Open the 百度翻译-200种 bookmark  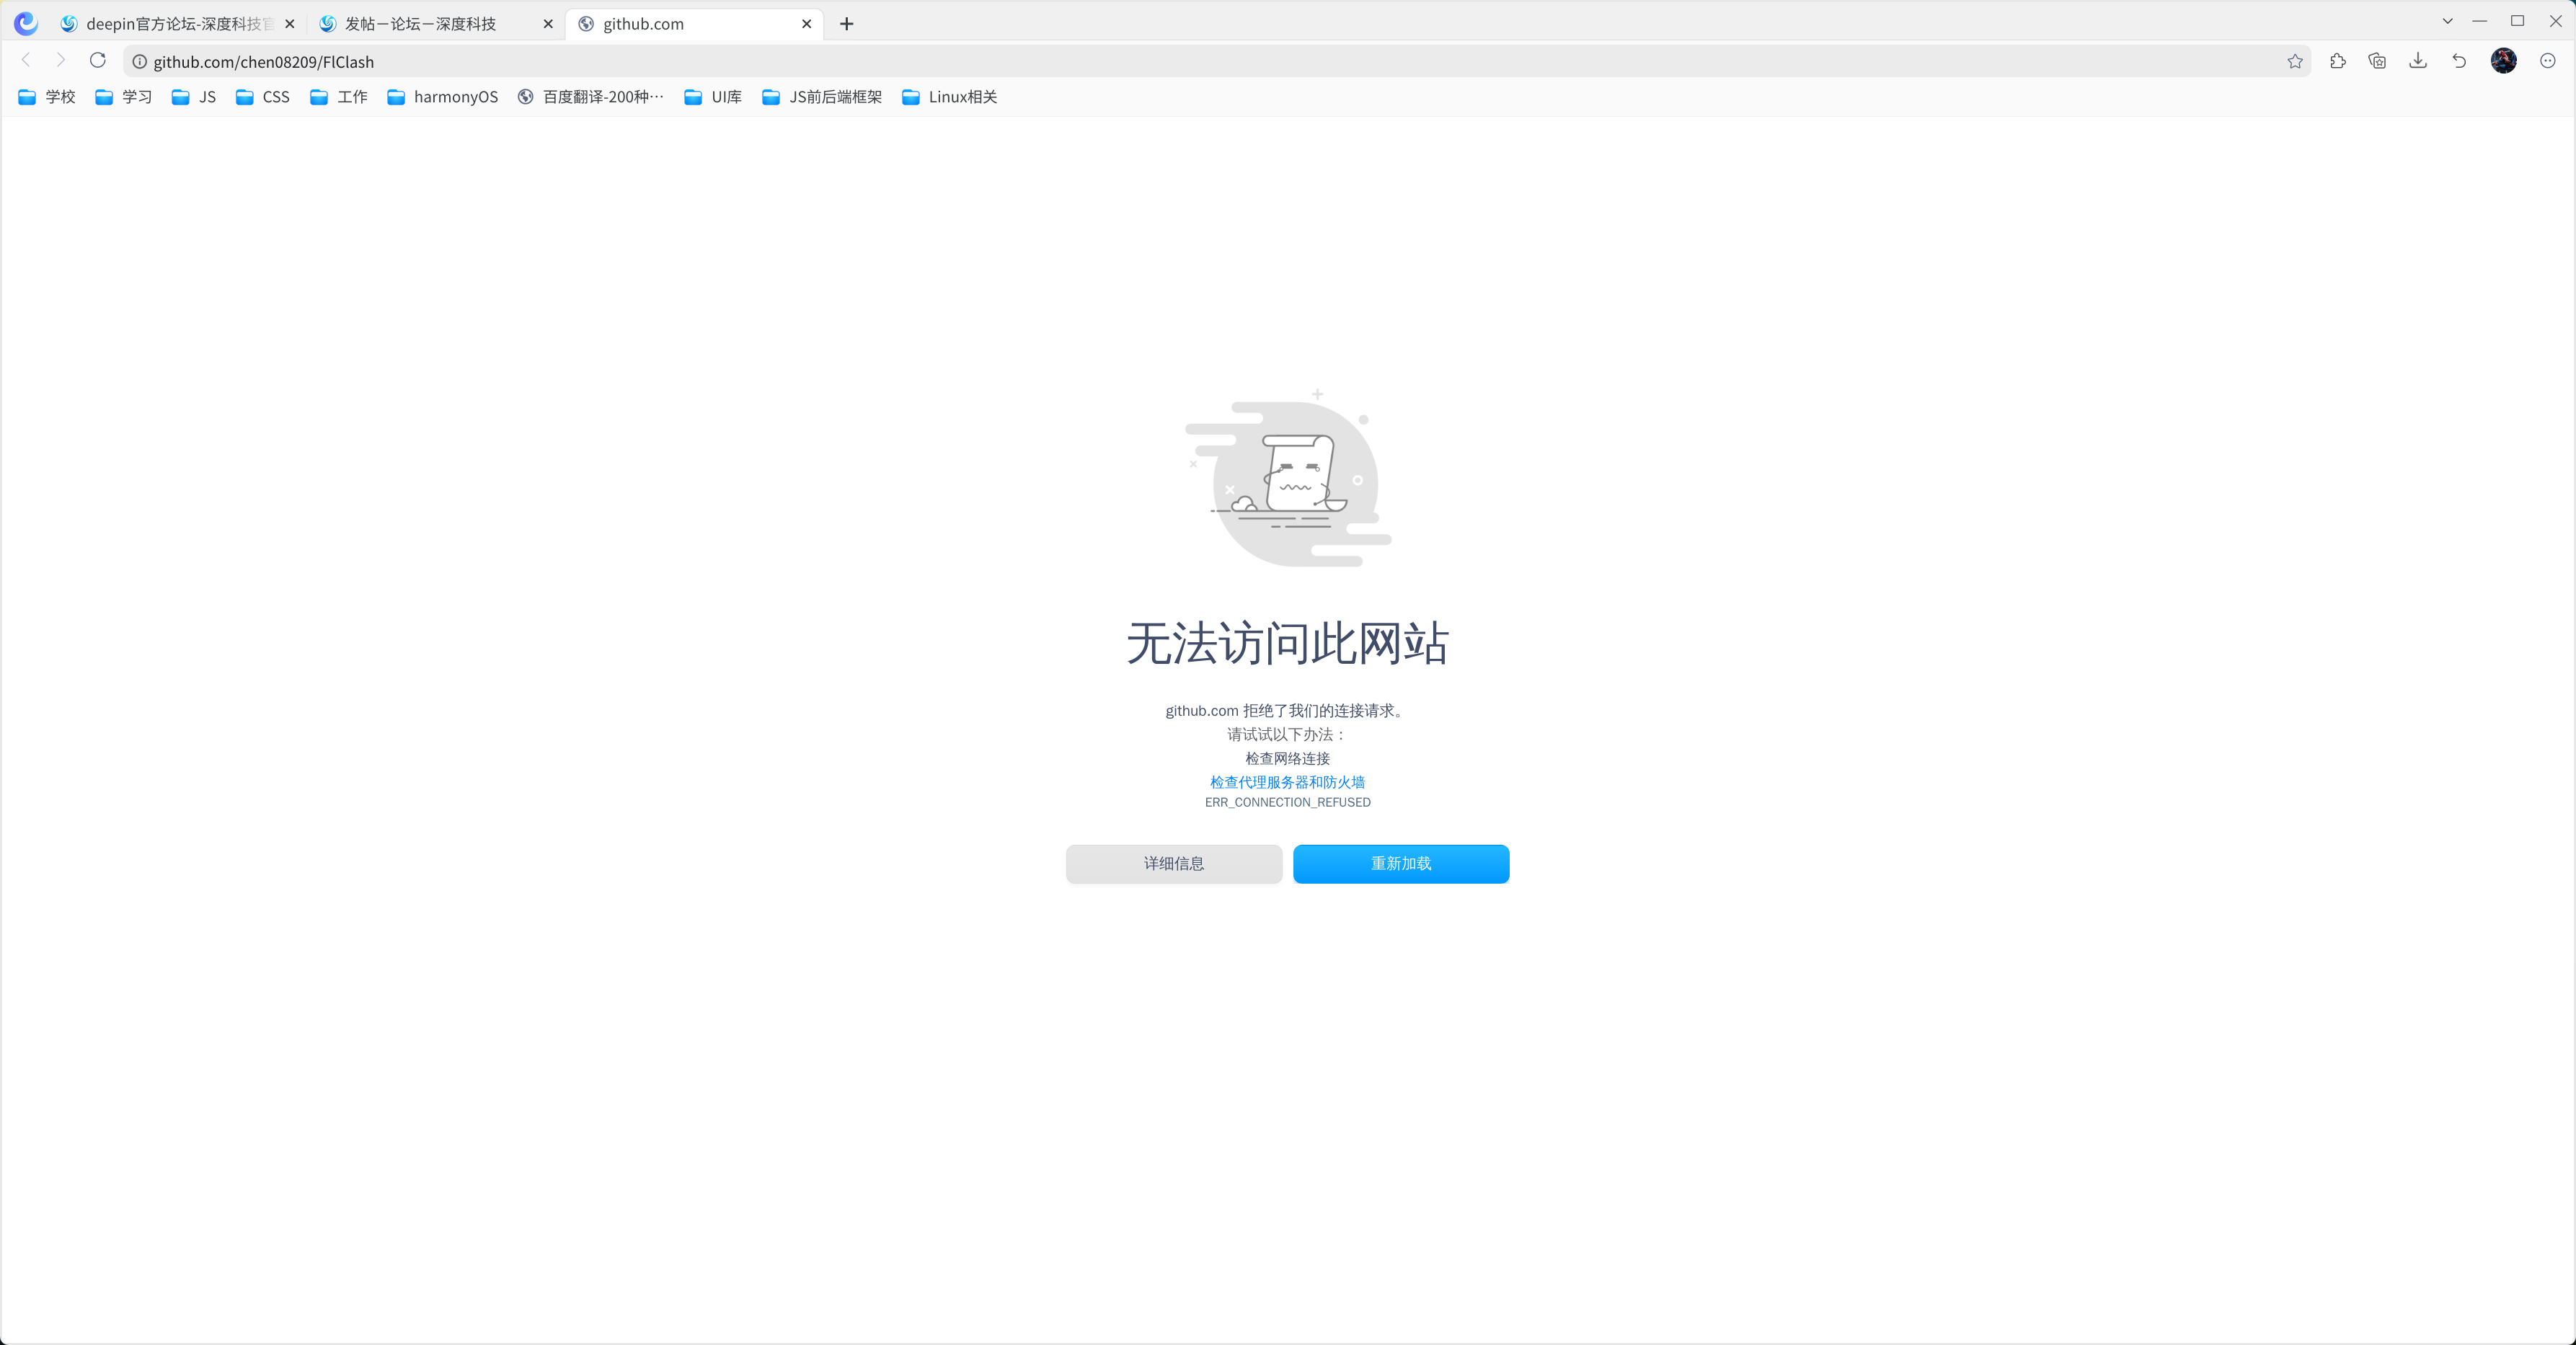coord(590,97)
